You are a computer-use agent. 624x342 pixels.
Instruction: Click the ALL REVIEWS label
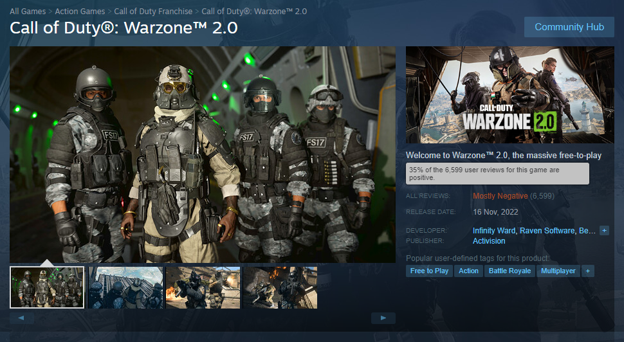pos(428,196)
